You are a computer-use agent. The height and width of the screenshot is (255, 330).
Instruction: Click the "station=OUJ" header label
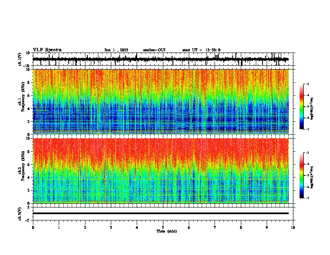(154, 50)
